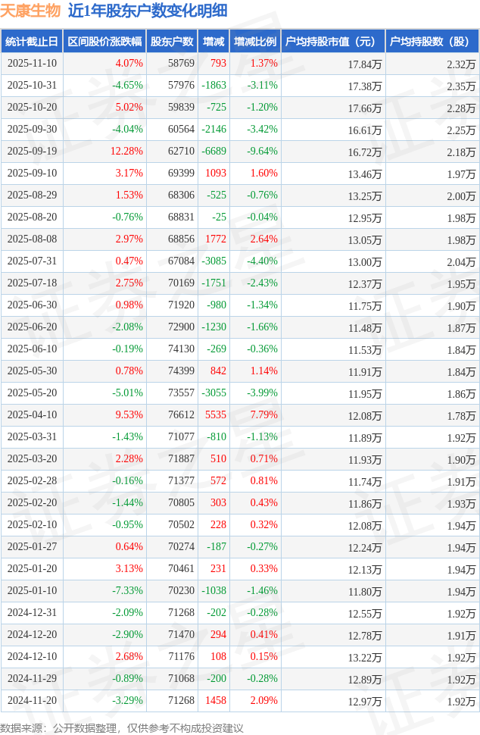Click the 户均持股市值（元） column header
Screen dimensions: 480x735
pos(332,42)
